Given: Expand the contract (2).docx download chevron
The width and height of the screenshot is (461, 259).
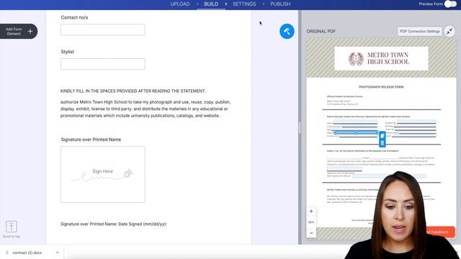Looking at the screenshot, I should coord(58,253).
